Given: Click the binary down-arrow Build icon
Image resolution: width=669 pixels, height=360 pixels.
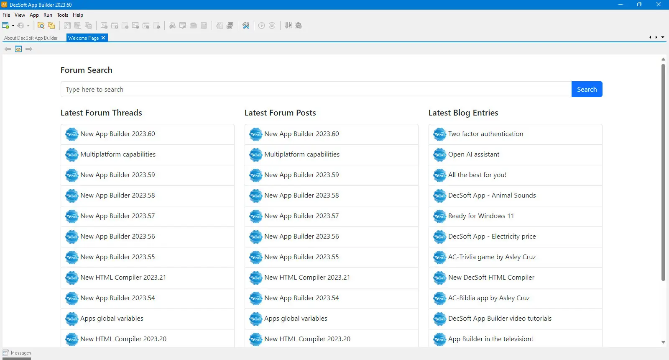Looking at the screenshot, I should [x=288, y=26].
